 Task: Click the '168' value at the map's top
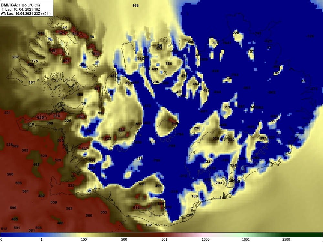pyautogui.click(x=135, y=5)
